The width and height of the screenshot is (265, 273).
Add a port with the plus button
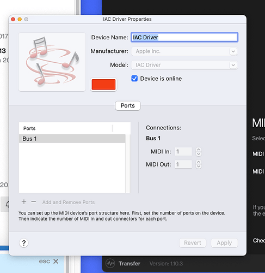click(x=24, y=202)
